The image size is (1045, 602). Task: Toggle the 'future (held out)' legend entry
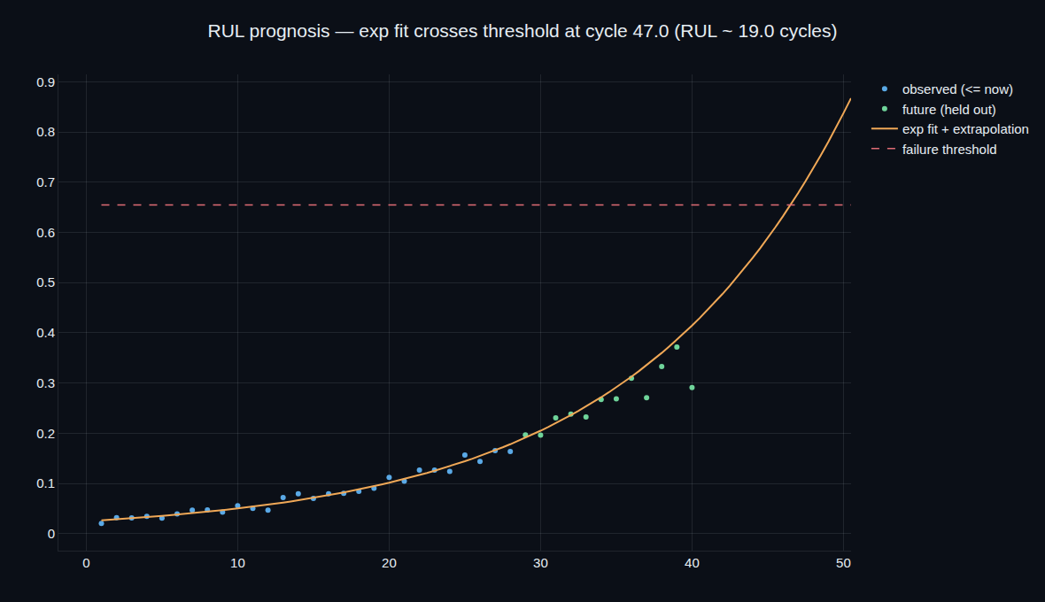click(949, 109)
